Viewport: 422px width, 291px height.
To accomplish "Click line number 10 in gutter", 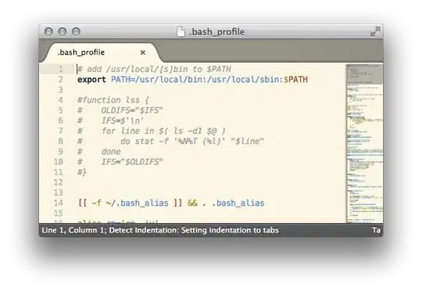I will point(59,162).
